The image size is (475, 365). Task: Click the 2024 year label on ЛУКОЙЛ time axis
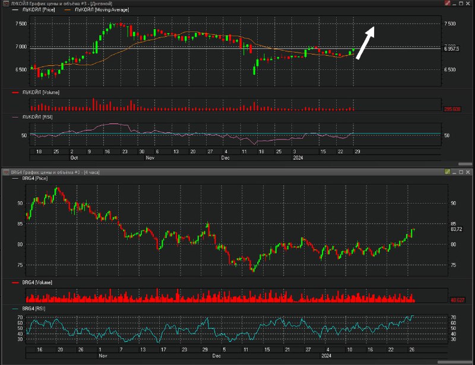[x=298, y=157]
